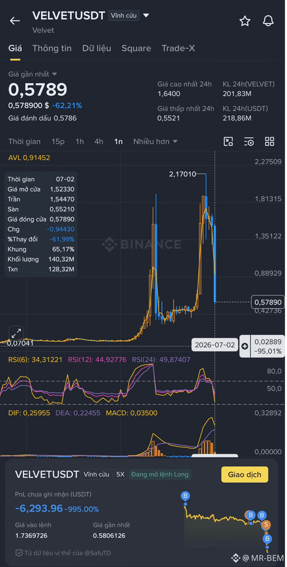
Task: Click the 0,07041 low price marker
Action: (20, 343)
